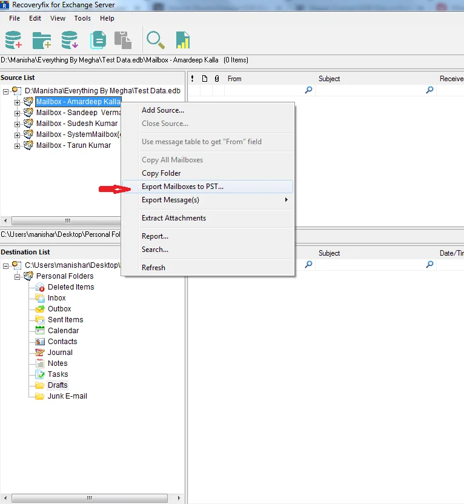Click the attachment paperclip column header
464x504 pixels.
217,79
